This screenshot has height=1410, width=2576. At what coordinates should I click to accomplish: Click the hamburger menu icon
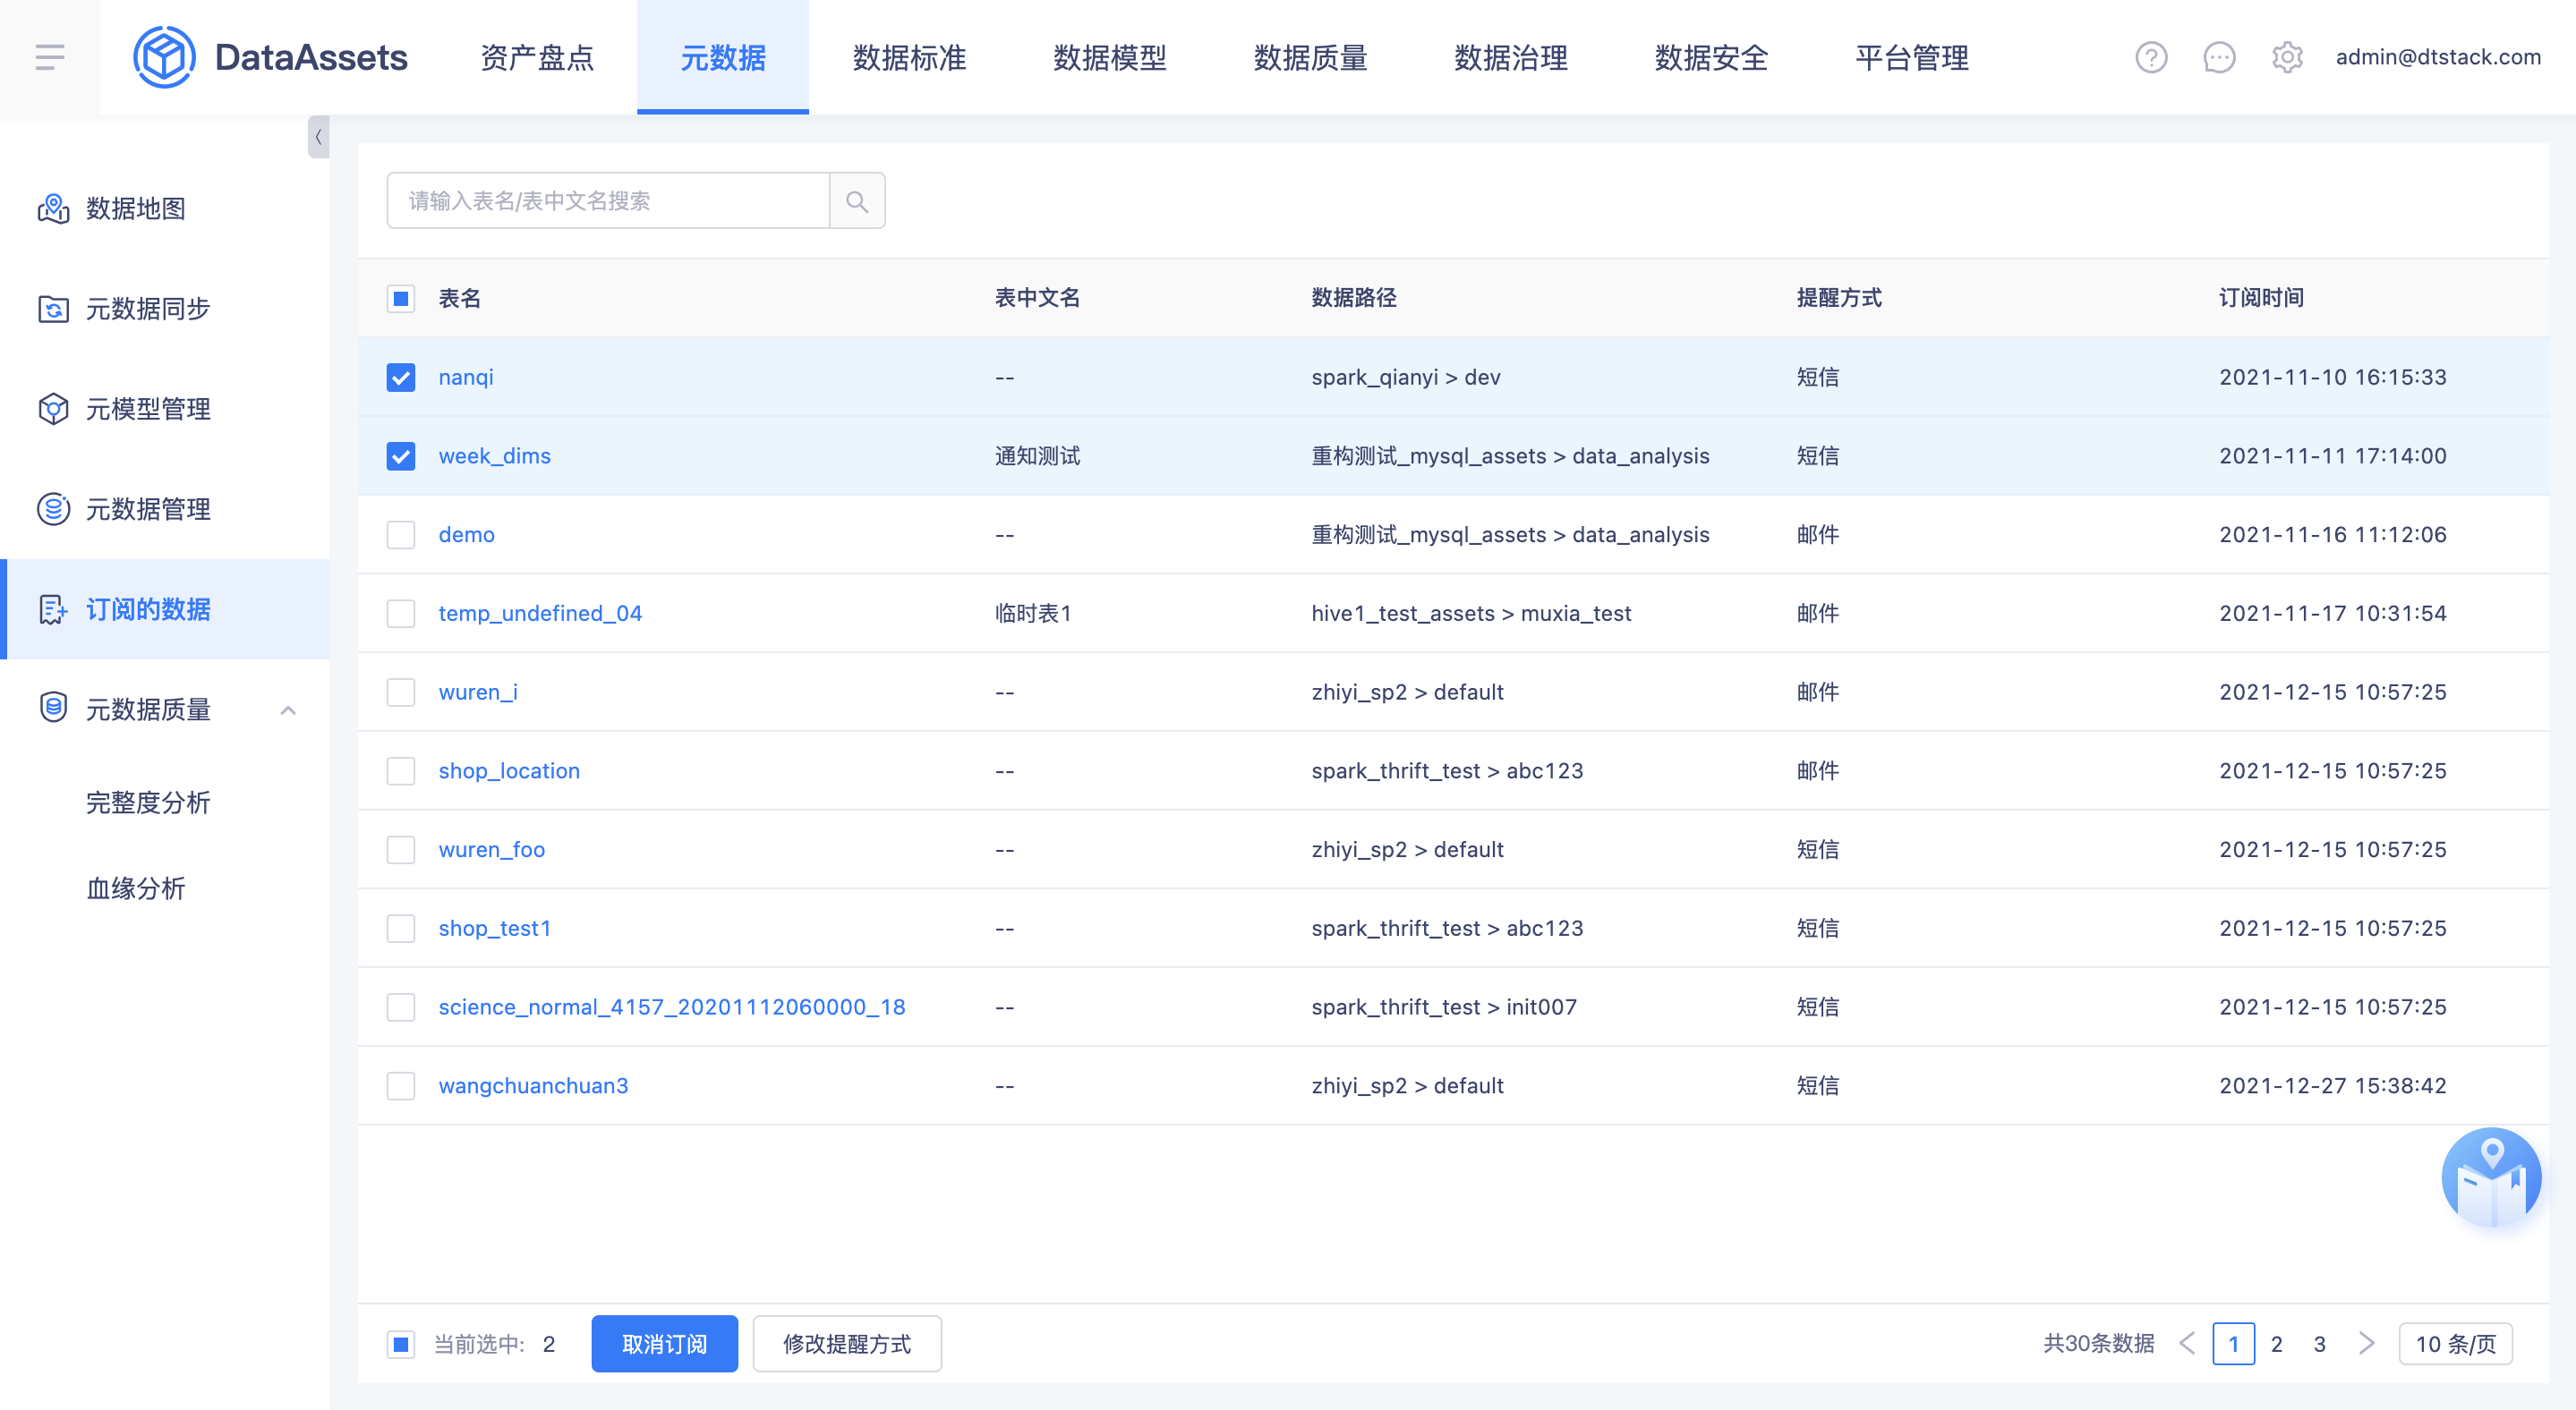[x=50, y=57]
